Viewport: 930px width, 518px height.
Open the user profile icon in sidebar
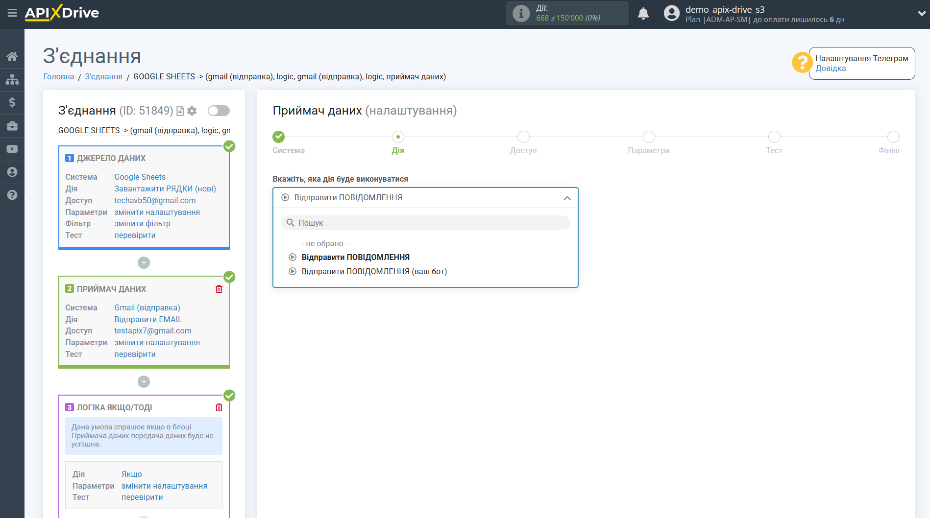(x=12, y=172)
